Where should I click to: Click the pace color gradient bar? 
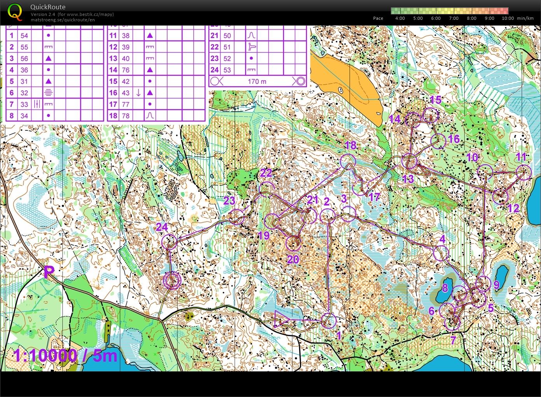(449, 10)
